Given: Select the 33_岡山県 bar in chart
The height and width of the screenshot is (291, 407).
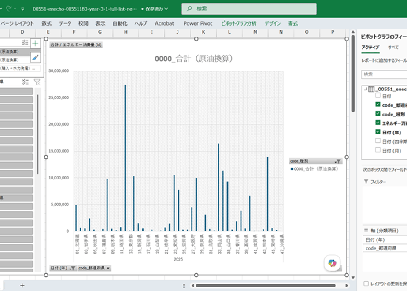Looking at the screenshot, I should point(218,187).
